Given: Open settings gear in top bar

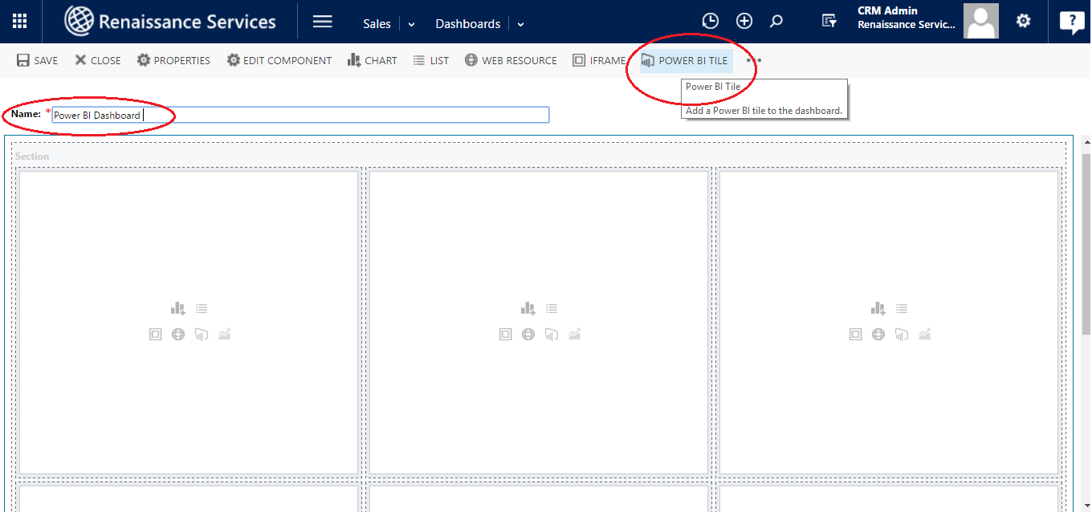Looking at the screenshot, I should 1023,22.
